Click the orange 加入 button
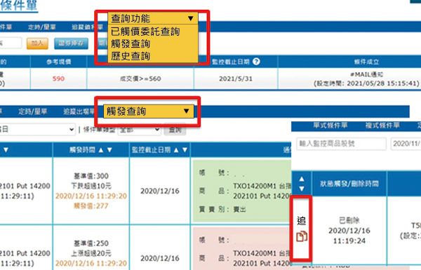This screenshot has height=270, width=421. (37, 43)
